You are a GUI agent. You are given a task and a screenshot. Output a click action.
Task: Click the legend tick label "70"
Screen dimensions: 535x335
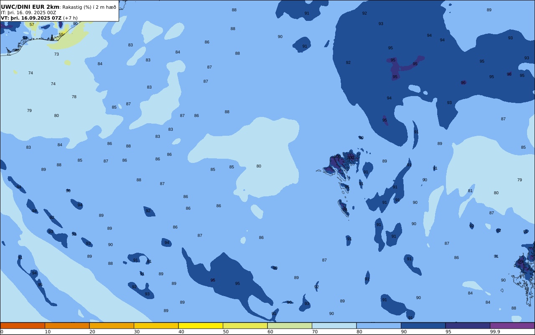[315, 332]
